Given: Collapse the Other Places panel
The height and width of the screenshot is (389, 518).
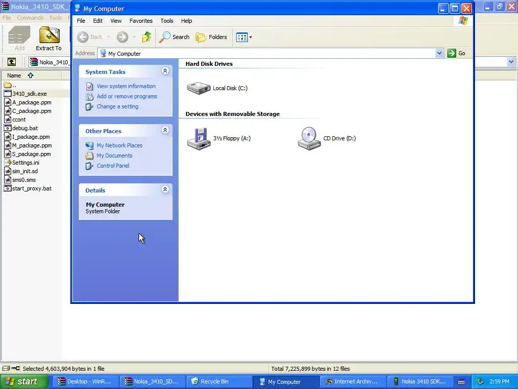Looking at the screenshot, I should [x=165, y=130].
